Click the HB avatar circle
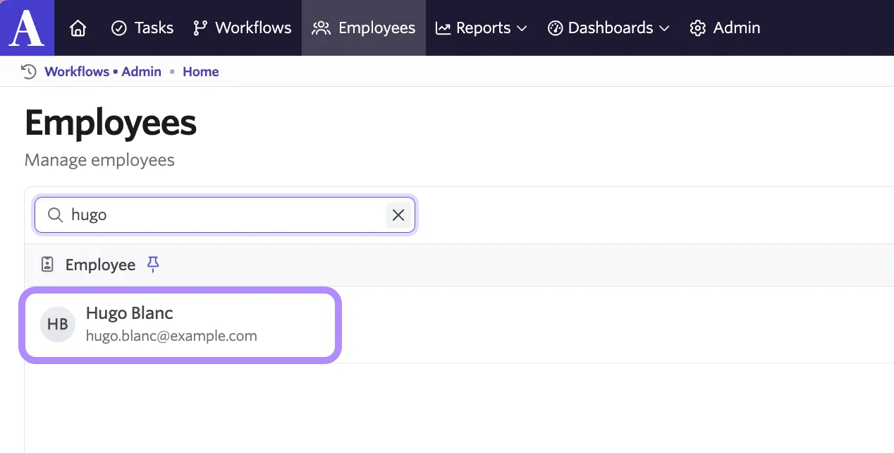Screen dimensions: 894x453 [x=58, y=325]
